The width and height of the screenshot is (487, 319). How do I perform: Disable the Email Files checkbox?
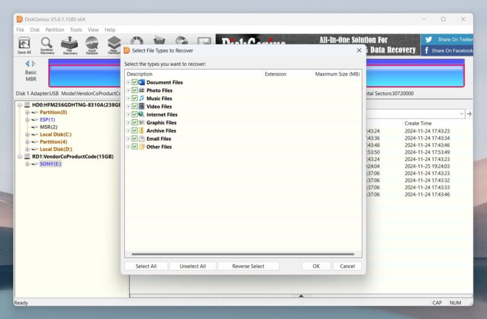tap(134, 138)
